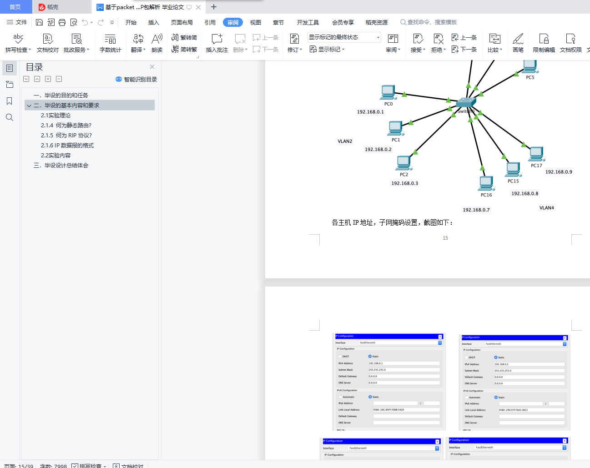Jump to 2.1.5 何为 RIP 协议? heading
Viewport: 590px width, 468px height.
[x=66, y=136]
